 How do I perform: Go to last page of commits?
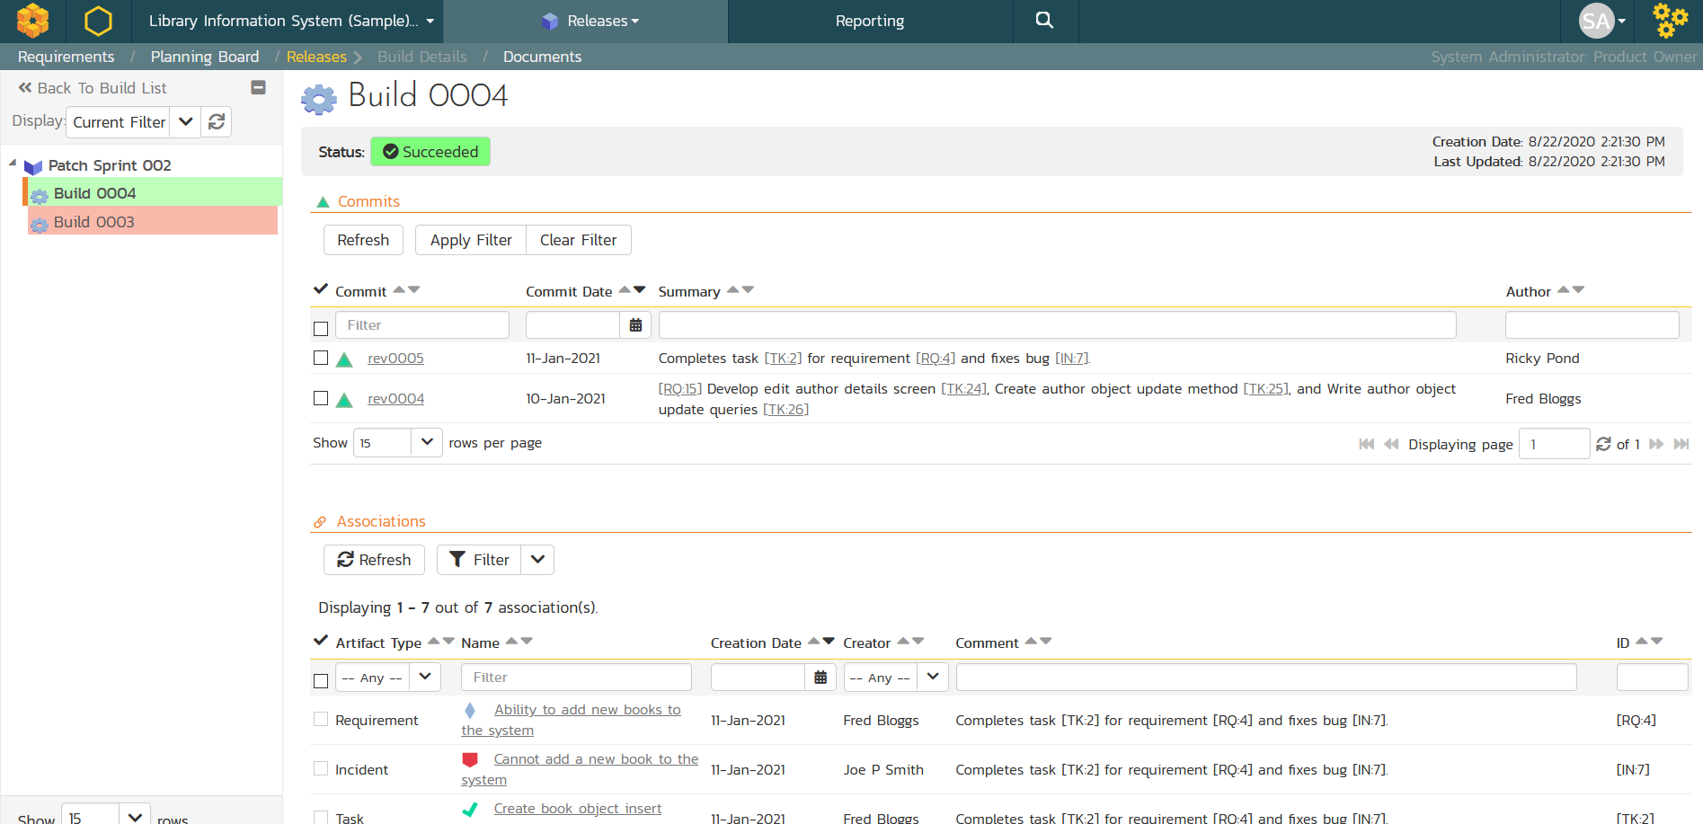click(x=1681, y=444)
